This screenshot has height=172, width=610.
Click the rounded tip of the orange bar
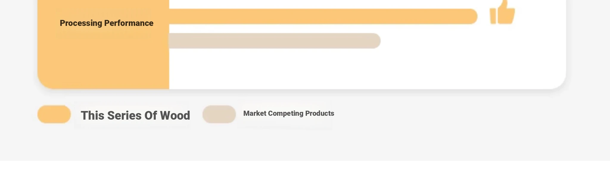(x=472, y=16)
